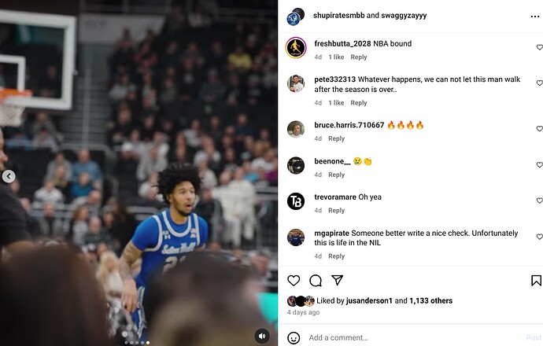Open jusanderson1 profile from likes
543x346 pixels.
click(x=369, y=300)
